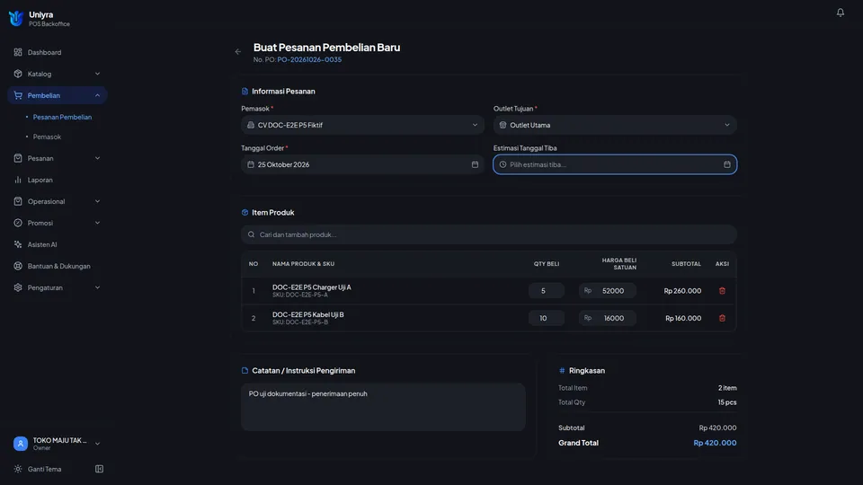
Task: Click the Ganti Tema sun icon
Action: tap(18, 469)
